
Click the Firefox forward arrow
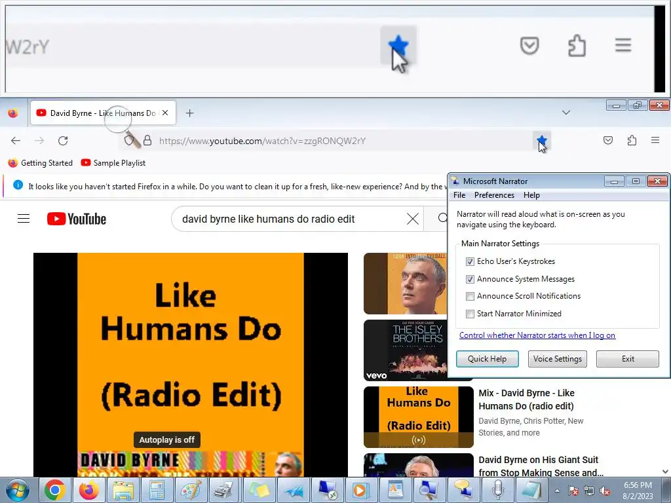click(39, 141)
